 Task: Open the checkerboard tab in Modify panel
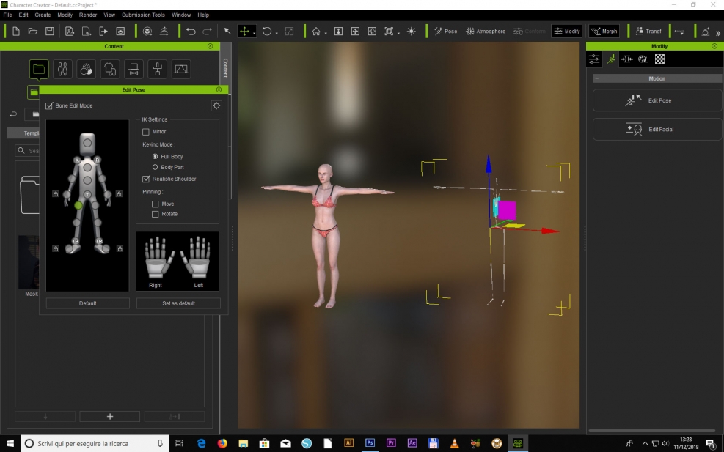tap(659, 59)
